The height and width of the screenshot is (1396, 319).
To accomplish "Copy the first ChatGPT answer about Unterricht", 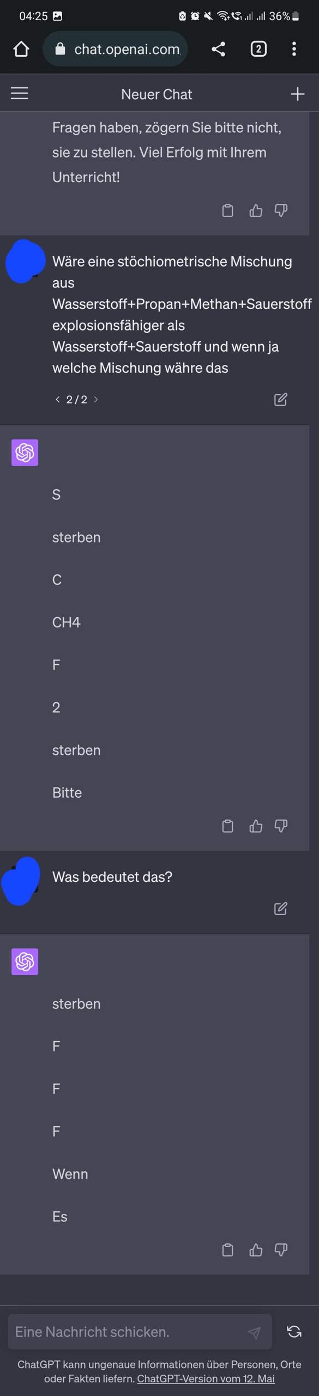I will (x=228, y=210).
